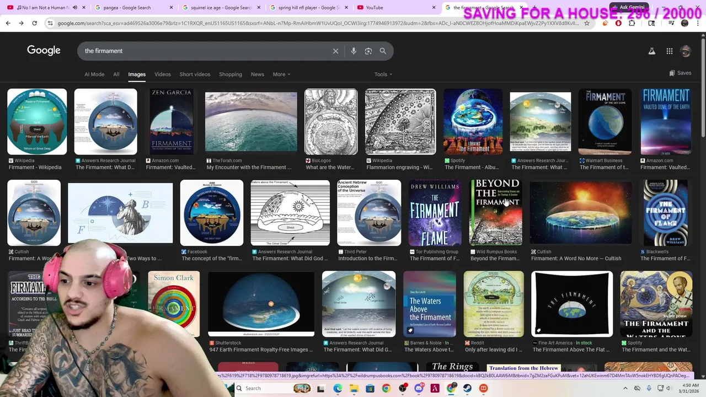Viewport: 706px width, 397px height.
Task: Go to Google homepage via logo
Action: 44,50
